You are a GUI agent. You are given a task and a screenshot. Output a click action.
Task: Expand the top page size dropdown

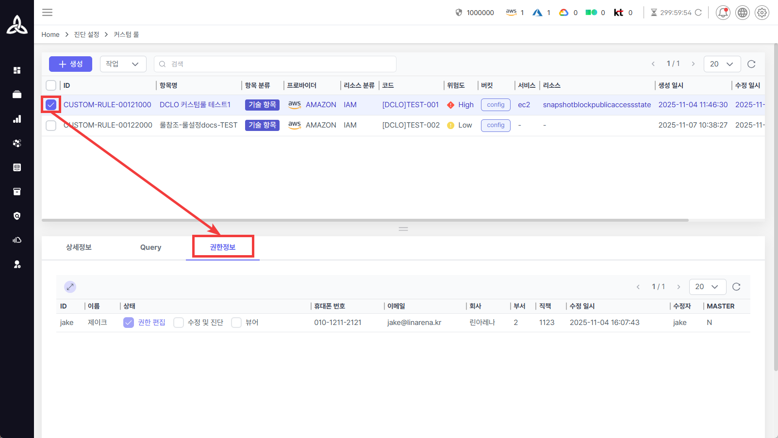722,64
